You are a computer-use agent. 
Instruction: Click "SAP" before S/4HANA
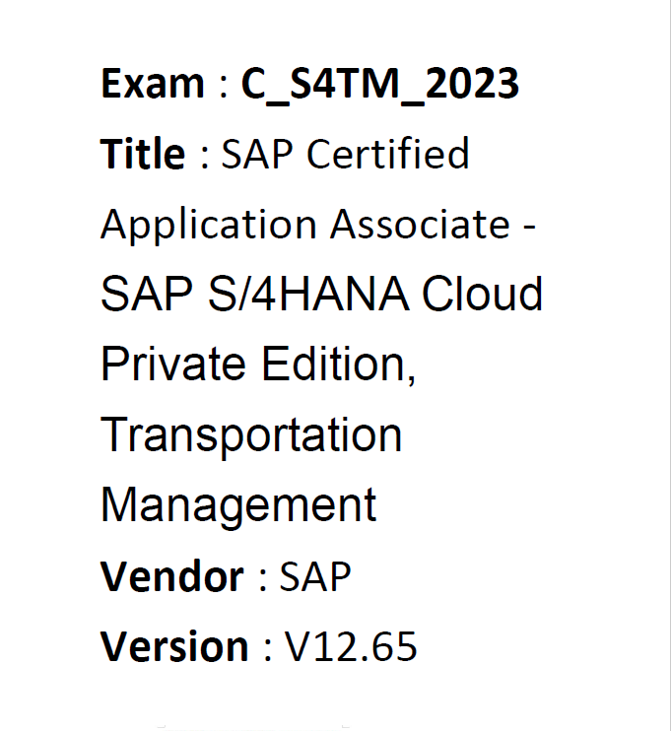[147, 294]
